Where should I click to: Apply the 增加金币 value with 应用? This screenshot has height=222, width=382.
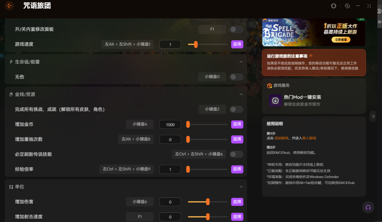237,124
